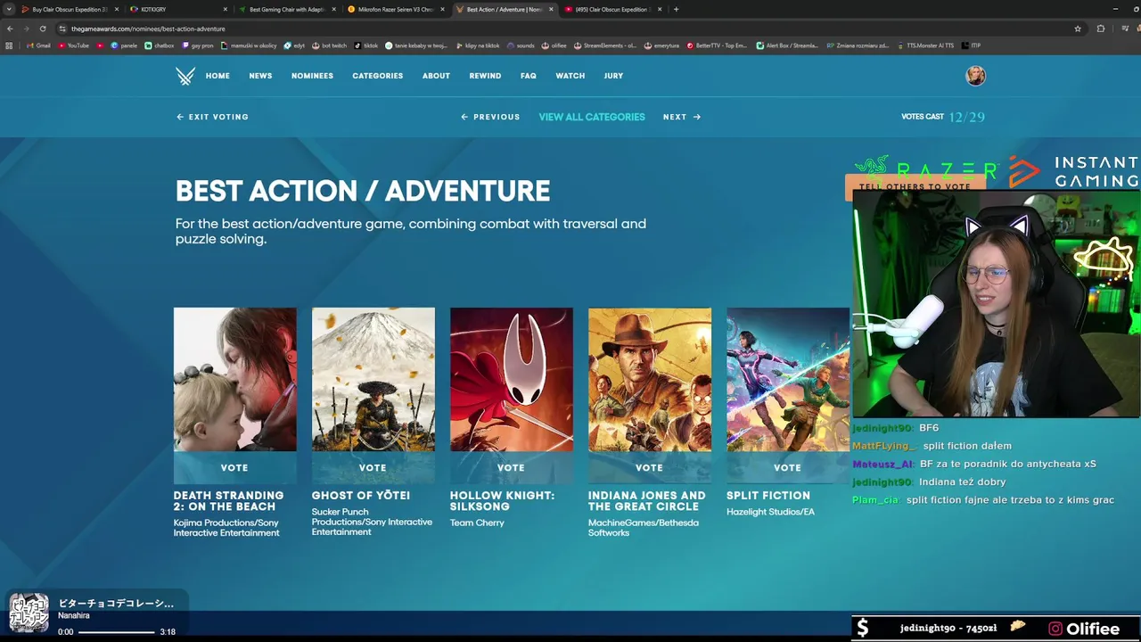Open the ITIP bookmark

coord(972,45)
